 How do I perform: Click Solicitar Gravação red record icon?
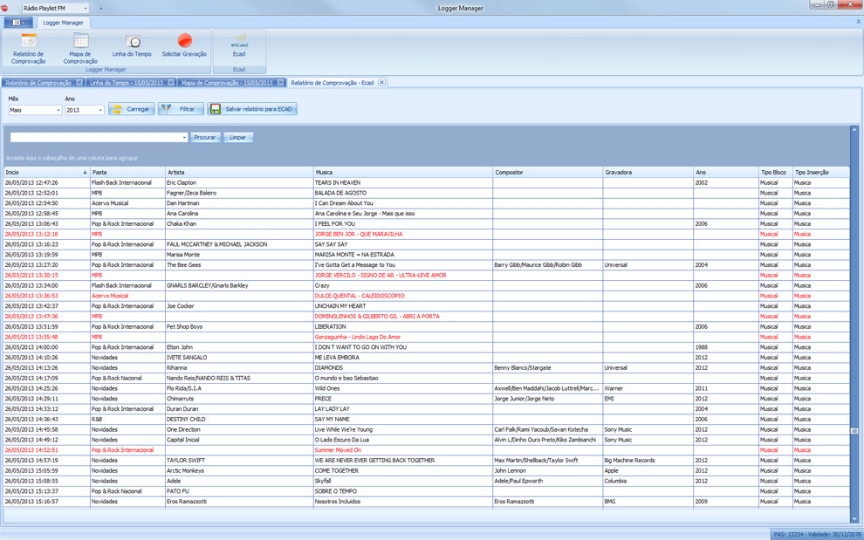185,41
